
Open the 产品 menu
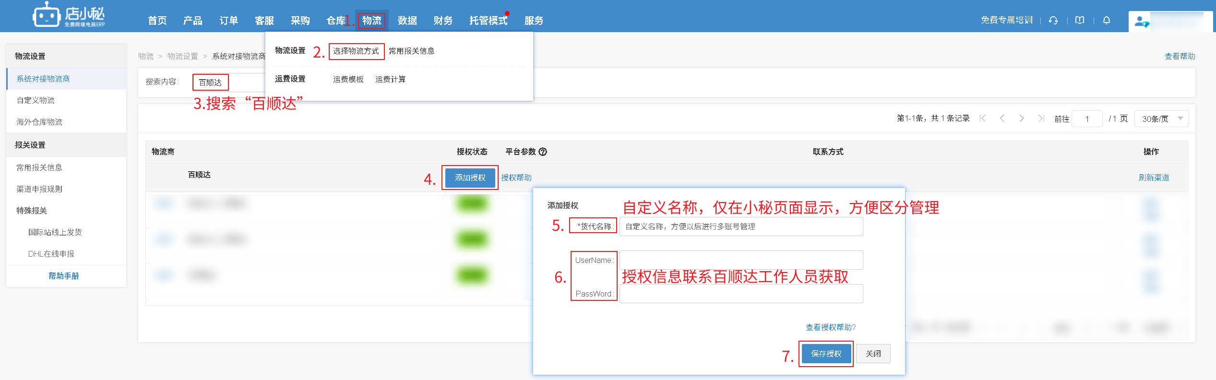click(x=193, y=21)
